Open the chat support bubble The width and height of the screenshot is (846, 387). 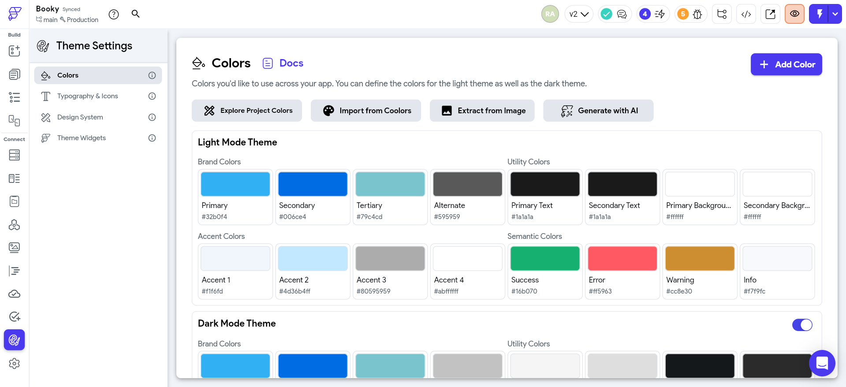coord(822,363)
